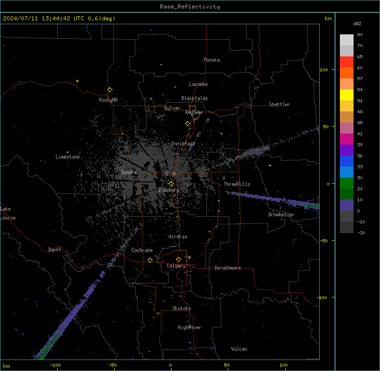Select the bright green 30-20 dBZ legend swatch
The height and width of the screenshot is (371, 380).
click(x=346, y=183)
